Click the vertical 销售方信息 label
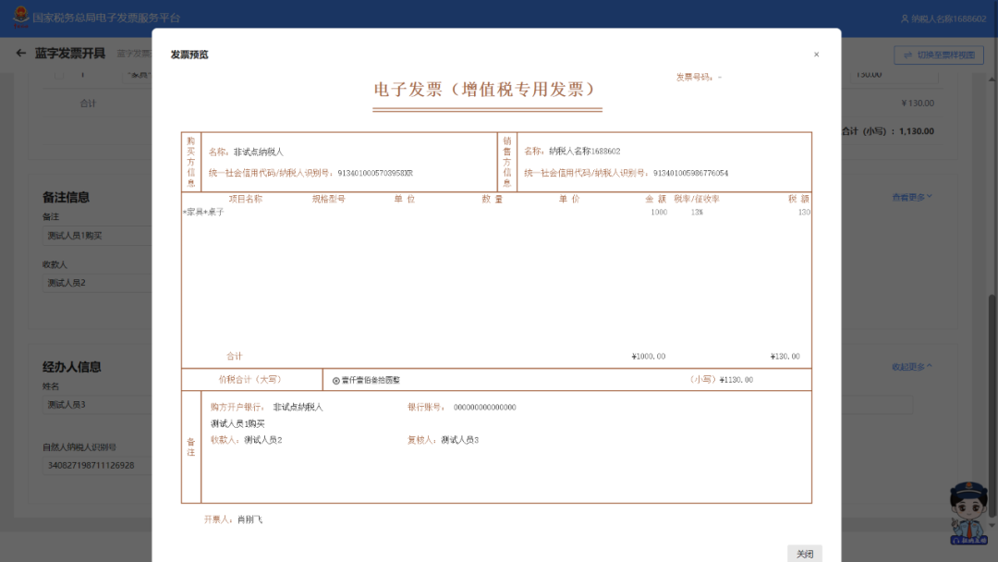998x562 pixels. [507, 163]
